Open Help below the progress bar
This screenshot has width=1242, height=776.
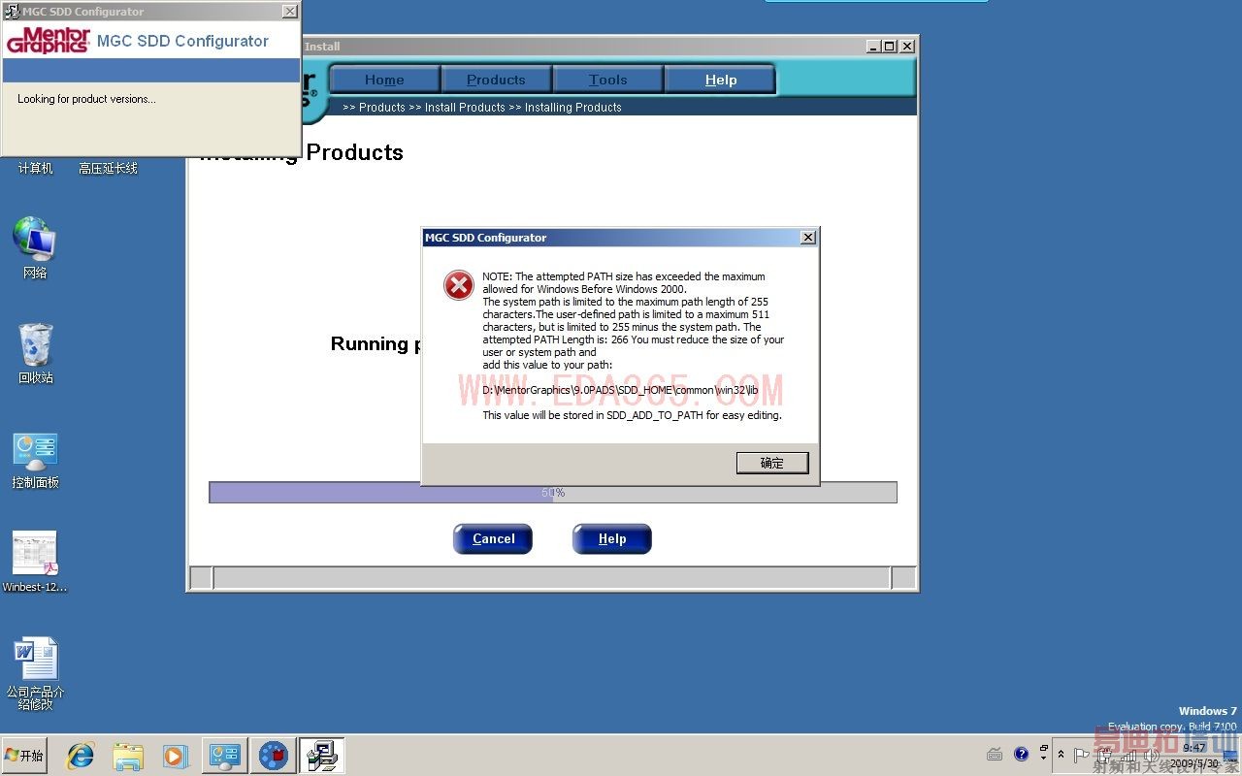pyautogui.click(x=612, y=538)
